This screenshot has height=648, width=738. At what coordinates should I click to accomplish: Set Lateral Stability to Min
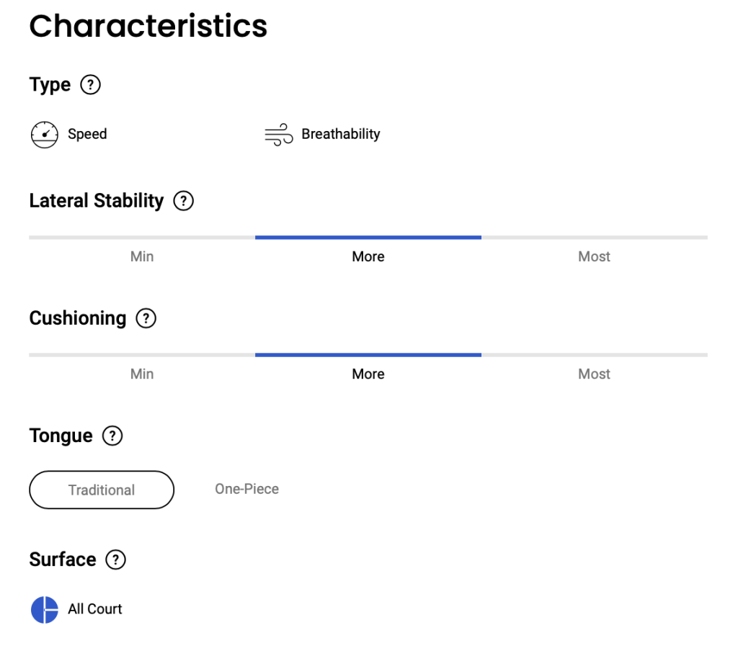pos(142,256)
